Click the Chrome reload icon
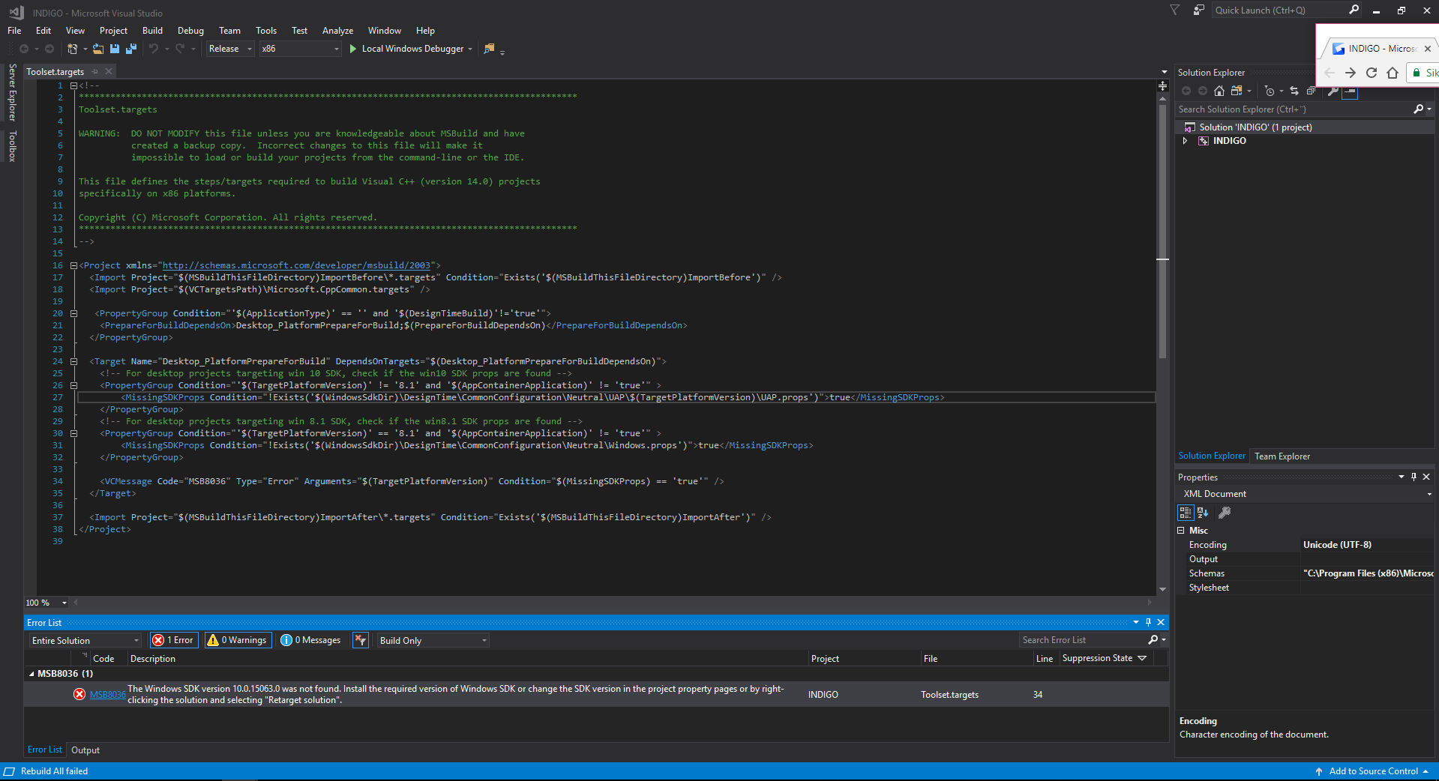Image resolution: width=1439 pixels, height=781 pixels. tap(1372, 73)
